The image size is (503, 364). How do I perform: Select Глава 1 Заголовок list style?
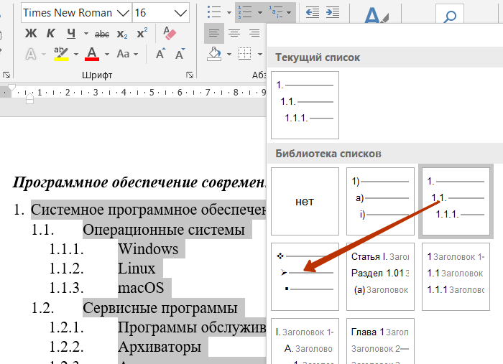click(x=380, y=341)
